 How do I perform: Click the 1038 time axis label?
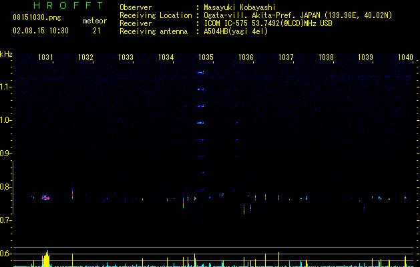coord(326,57)
